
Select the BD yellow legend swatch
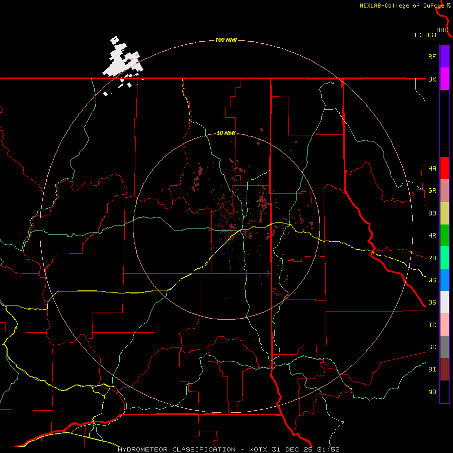pyautogui.click(x=444, y=213)
